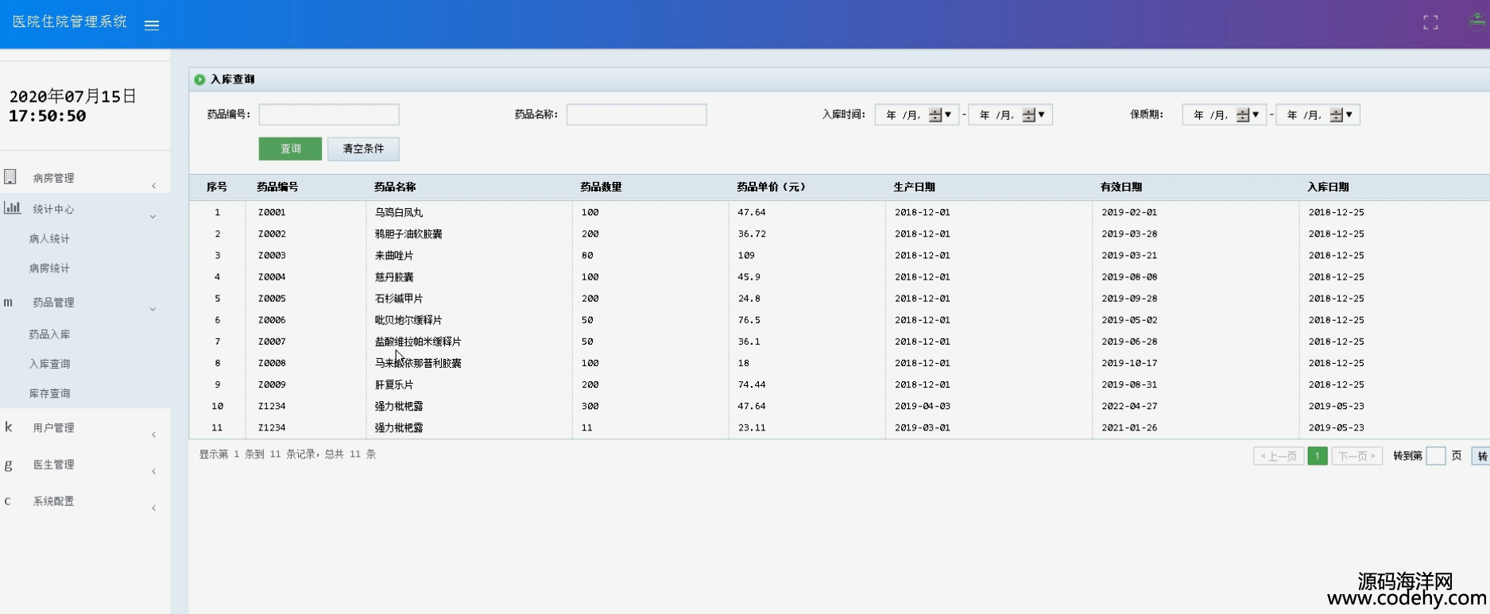Collapse the 药品管理 menu chevron

[153, 309]
